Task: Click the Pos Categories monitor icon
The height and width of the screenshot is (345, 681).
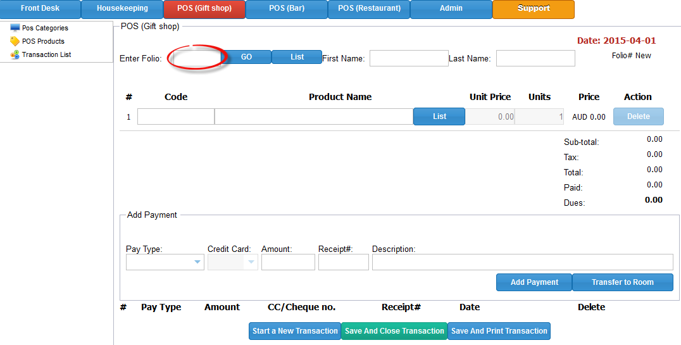Action: click(x=15, y=28)
